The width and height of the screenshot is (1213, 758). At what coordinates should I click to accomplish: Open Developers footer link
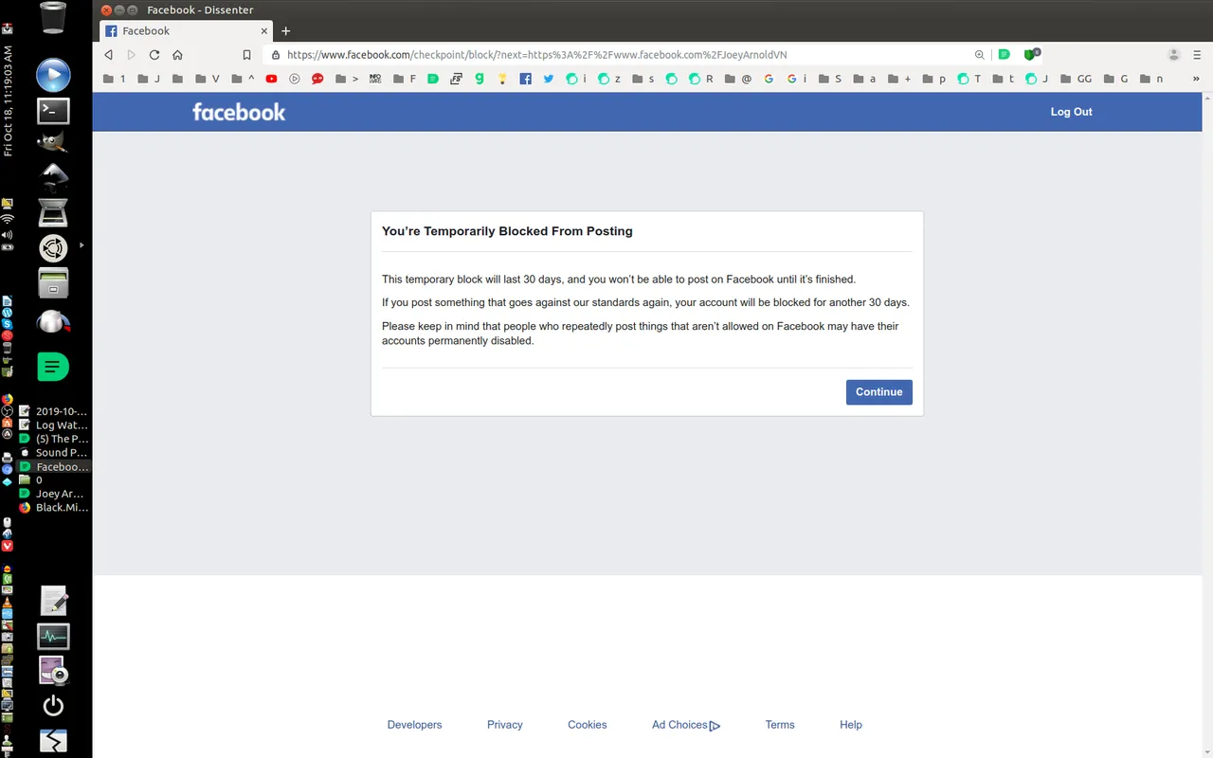coord(414,725)
